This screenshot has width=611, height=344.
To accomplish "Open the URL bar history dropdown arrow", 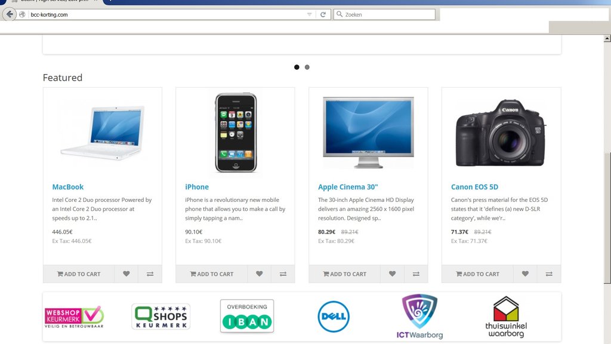I will click(310, 14).
